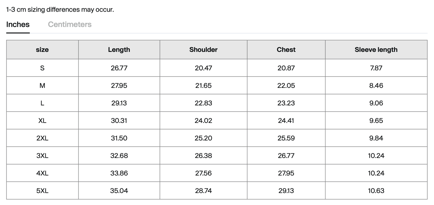Click the 25.59 chest value for 2XL
The width and height of the screenshot is (434, 205).
pyautogui.click(x=286, y=138)
